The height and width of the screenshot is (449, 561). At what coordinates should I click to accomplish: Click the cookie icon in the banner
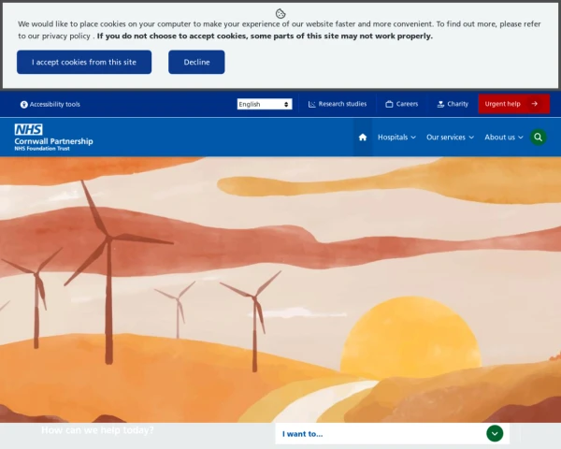[x=280, y=14]
